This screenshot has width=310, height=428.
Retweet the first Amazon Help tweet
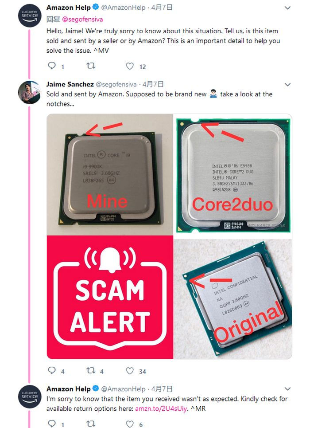91,66
